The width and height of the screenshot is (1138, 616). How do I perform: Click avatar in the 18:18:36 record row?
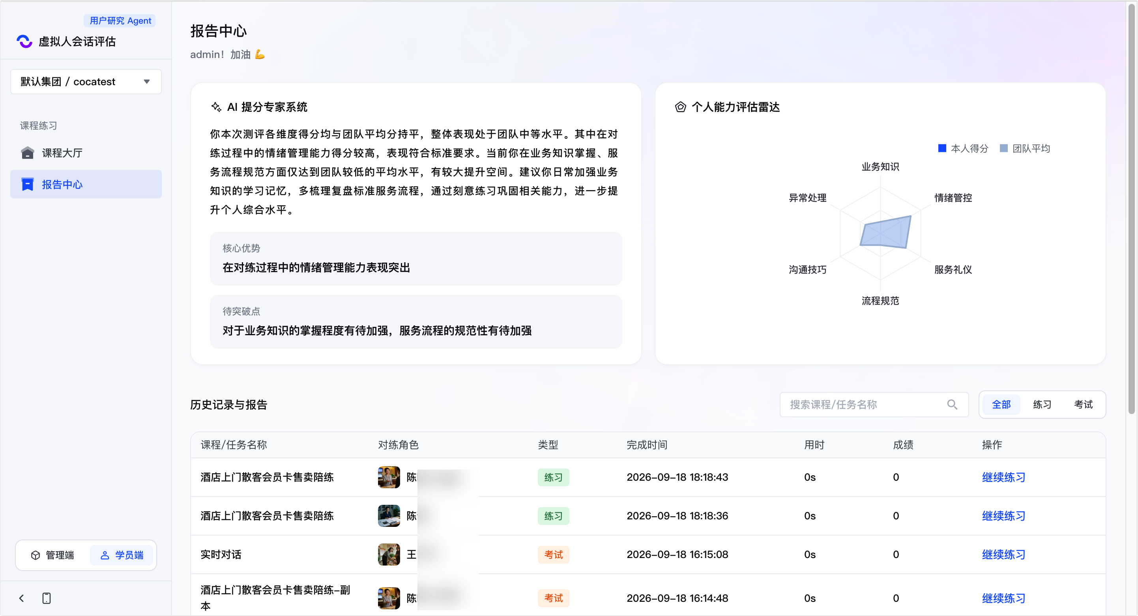coord(389,516)
